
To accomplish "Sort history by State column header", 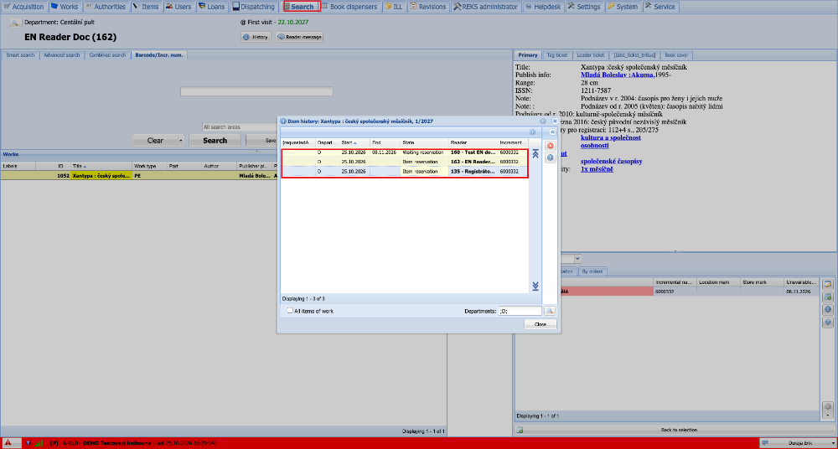I will point(424,142).
